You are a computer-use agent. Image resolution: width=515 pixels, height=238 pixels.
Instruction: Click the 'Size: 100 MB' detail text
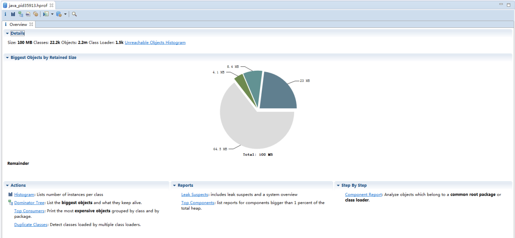(x=20, y=42)
